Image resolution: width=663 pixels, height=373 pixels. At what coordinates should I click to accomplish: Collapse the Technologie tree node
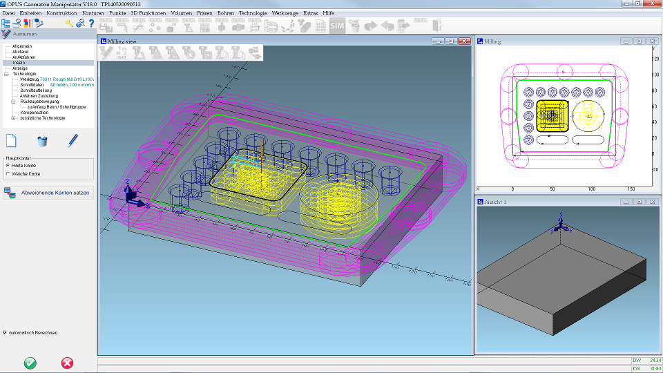(x=6, y=74)
